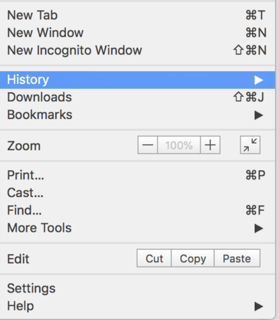Click the Copy button
This screenshot has width=279, height=320.
click(x=193, y=259)
